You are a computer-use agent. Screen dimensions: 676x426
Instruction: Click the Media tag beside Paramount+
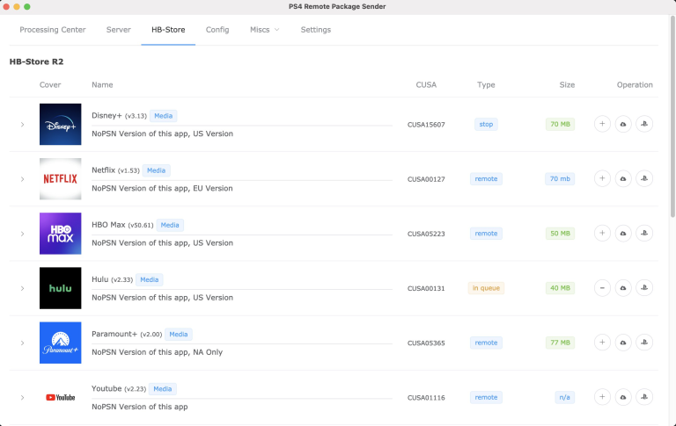179,335
